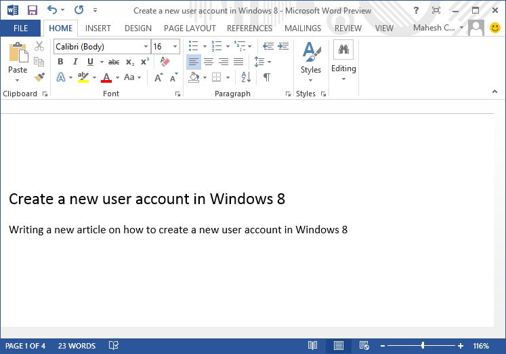Expand the Shading color dropdown arrow
This screenshot has width=506, height=354.
(x=205, y=77)
